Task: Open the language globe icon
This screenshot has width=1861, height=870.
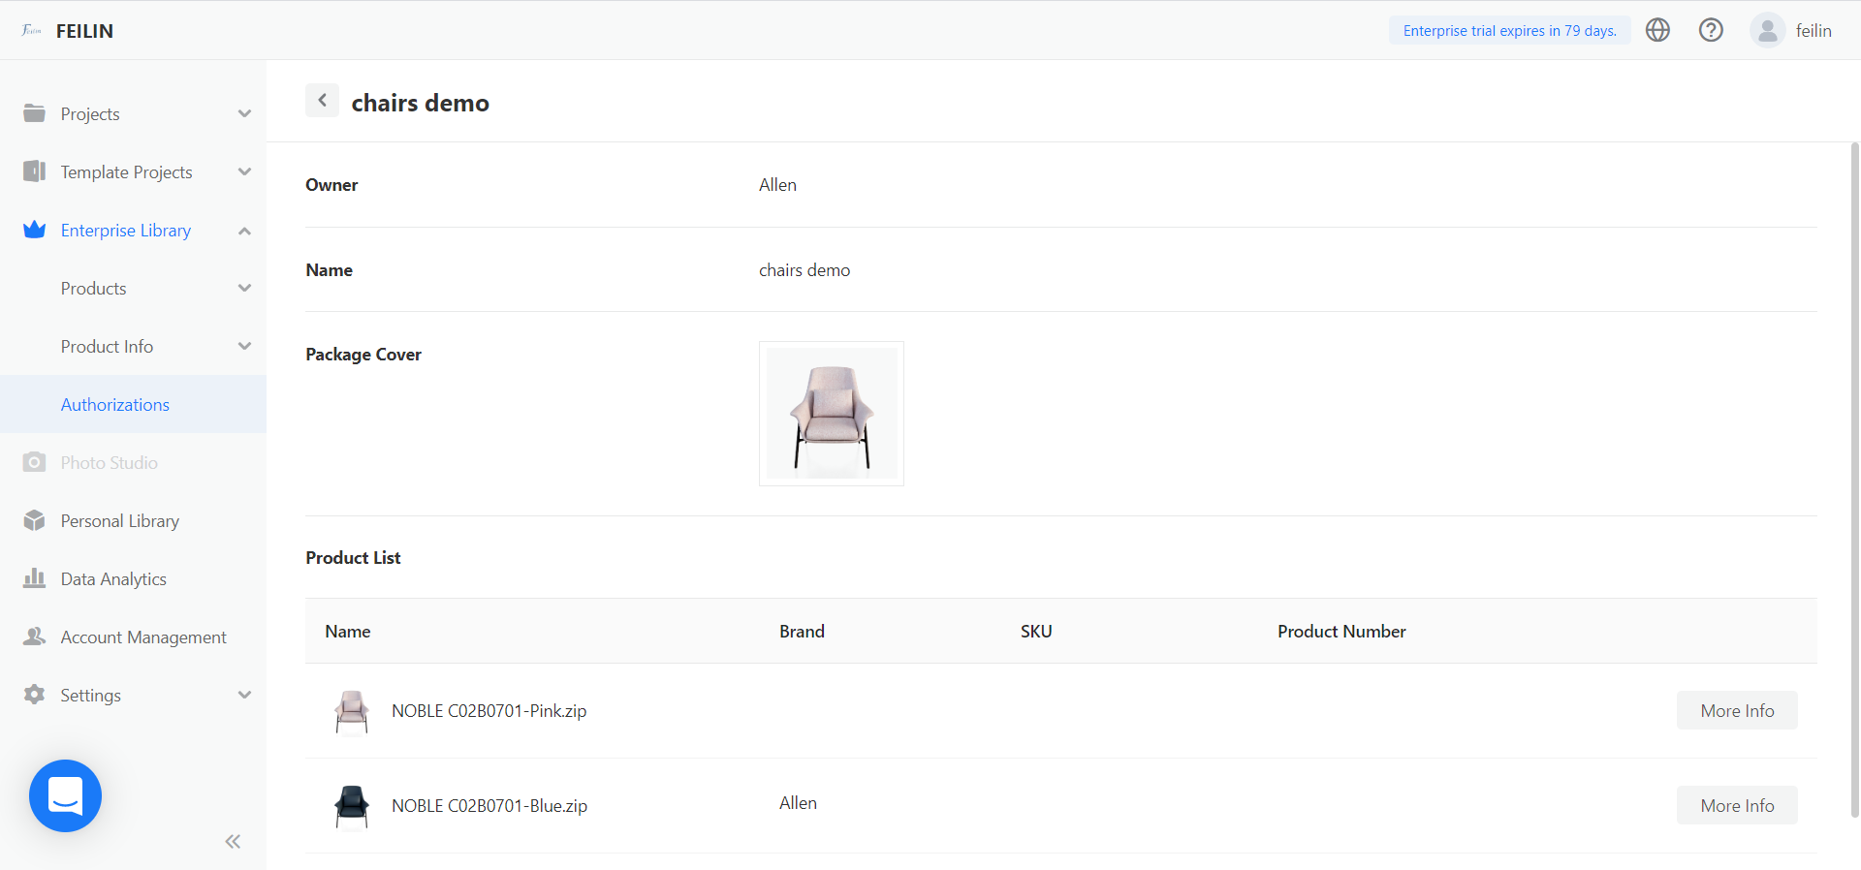Action: (x=1657, y=30)
